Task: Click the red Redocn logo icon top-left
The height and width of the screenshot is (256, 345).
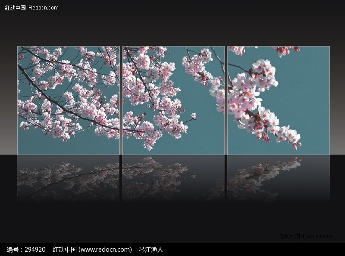Action: (14, 7)
